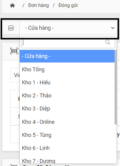The height and width of the screenshot is (166, 120).
Task: Pick Kho 3 - Diệp from the dropdown
Action: pos(67,109)
